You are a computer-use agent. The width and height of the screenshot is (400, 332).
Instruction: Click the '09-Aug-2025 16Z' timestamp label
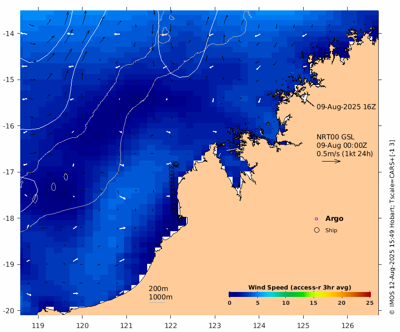pyautogui.click(x=346, y=107)
